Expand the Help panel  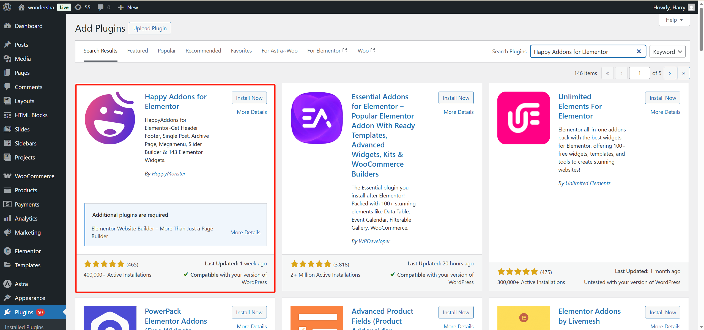pos(674,20)
